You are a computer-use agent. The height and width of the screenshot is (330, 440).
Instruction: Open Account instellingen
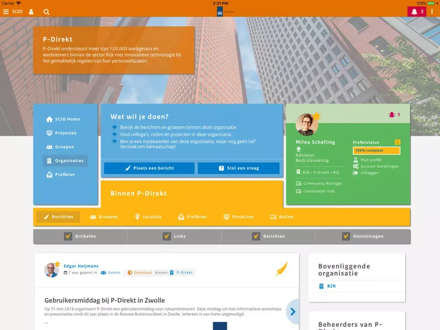(x=376, y=167)
